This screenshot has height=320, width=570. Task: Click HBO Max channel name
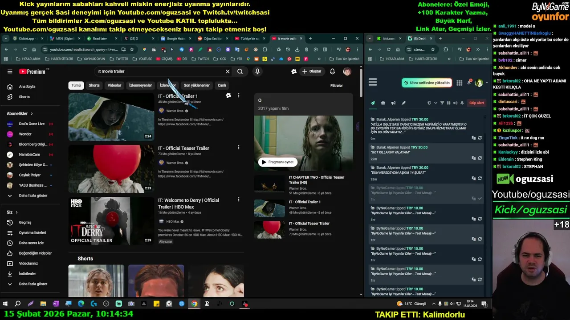[x=173, y=222]
